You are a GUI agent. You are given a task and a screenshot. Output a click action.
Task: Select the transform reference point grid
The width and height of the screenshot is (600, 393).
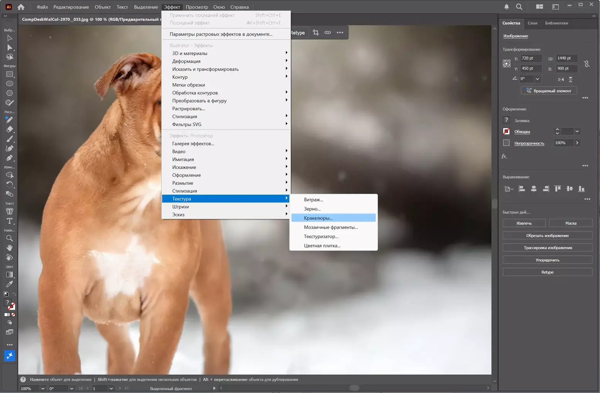coord(507,64)
